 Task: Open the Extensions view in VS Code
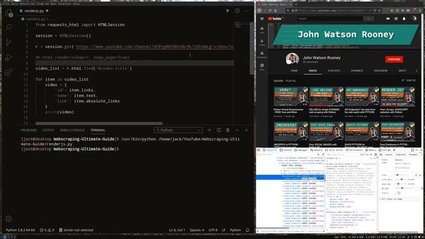(x=9, y=72)
